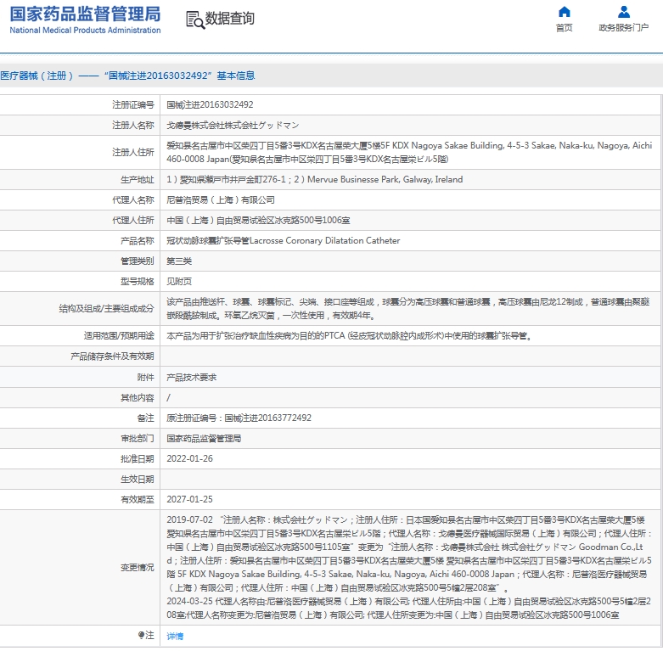Open the 详情 link in the 注 row
The width and height of the screenshot is (663, 651).
tap(175, 636)
